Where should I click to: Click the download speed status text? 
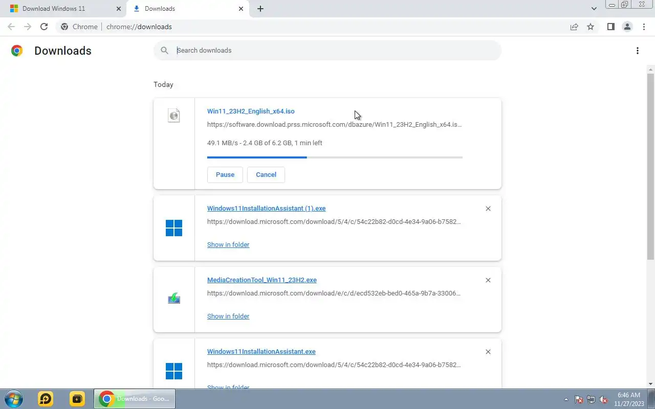(x=265, y=143)
